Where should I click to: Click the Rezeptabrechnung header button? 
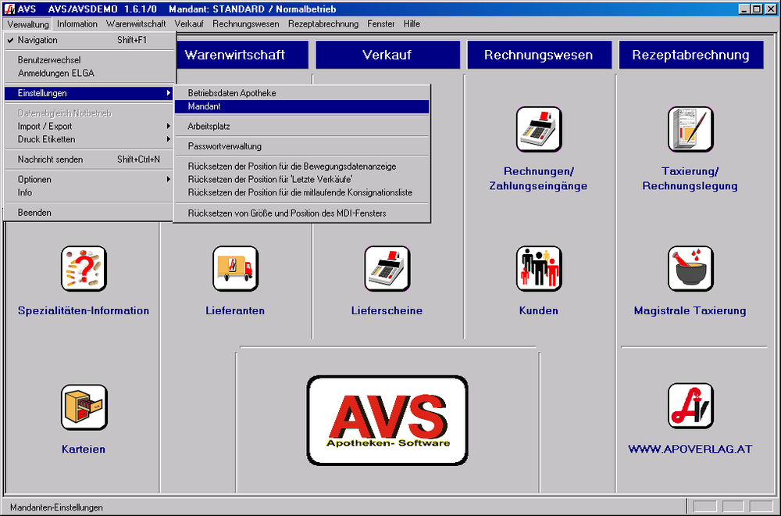tap(690, 55)
